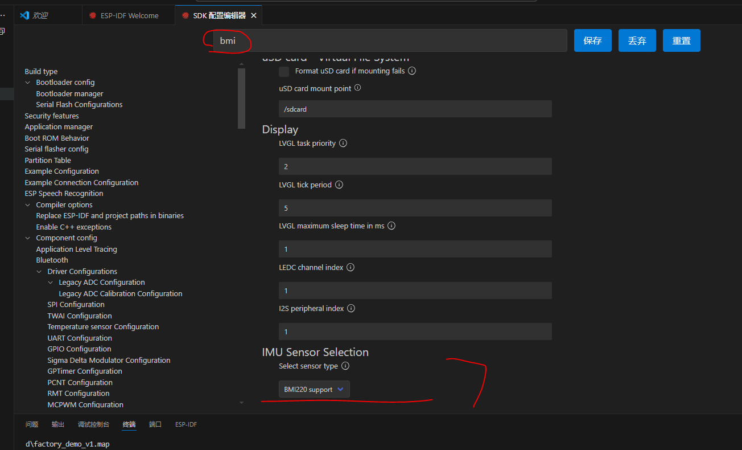742x450 pixels.
Task: Click info icon beside LVGL tick period
Action: coord(339,185)
